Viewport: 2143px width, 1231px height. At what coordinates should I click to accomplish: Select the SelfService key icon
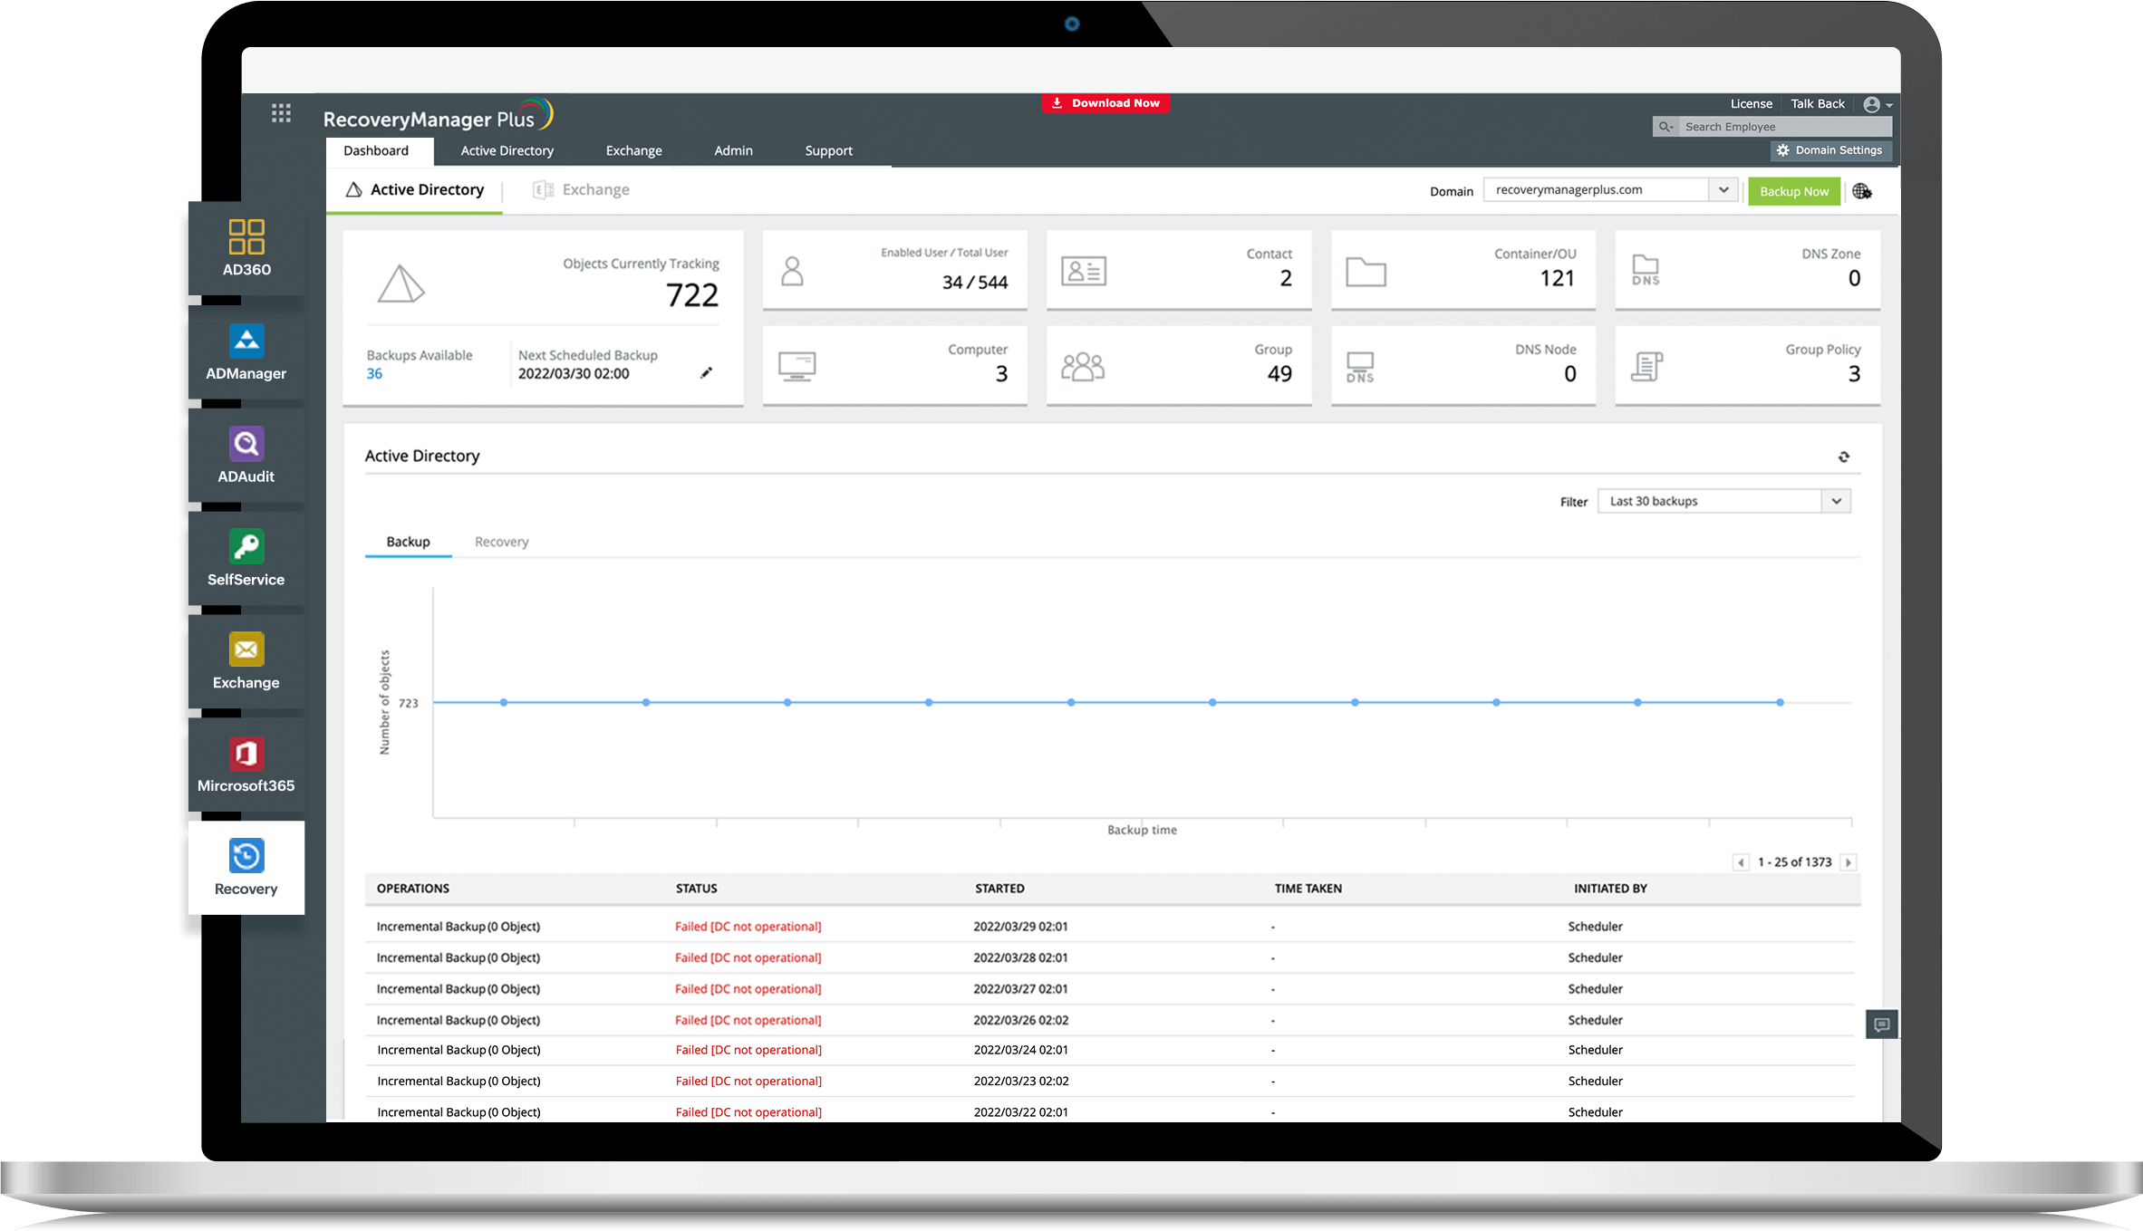pyautogui.click(x=246, y=547)
